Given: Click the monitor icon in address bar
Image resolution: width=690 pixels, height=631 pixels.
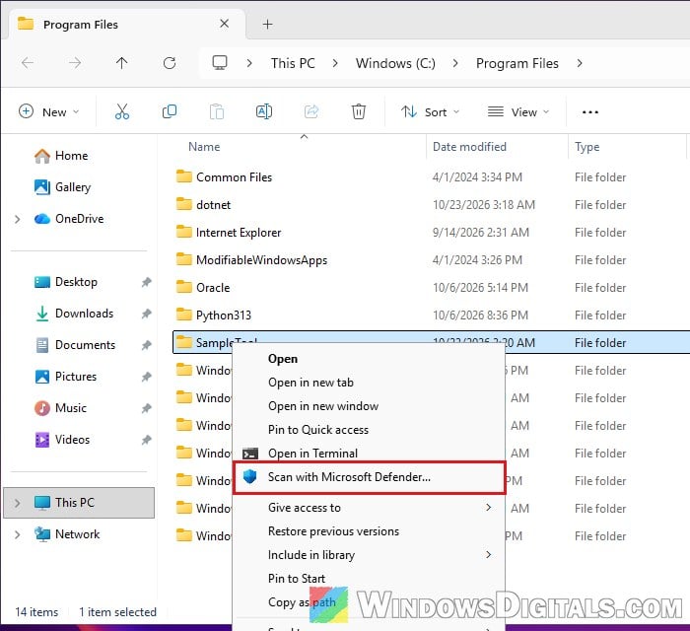Looking at the screenshot, I should (220, 63).
